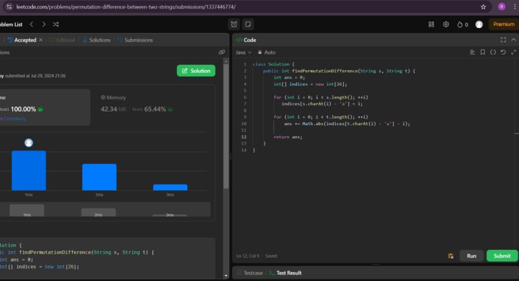Open the notes icon beside timer
Screen dimensions: 519x281
(x=248, y=24)
